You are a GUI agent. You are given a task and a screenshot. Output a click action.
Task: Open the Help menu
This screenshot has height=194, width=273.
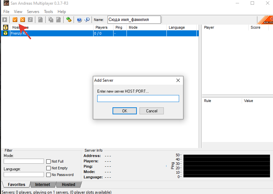pos(62,12)
